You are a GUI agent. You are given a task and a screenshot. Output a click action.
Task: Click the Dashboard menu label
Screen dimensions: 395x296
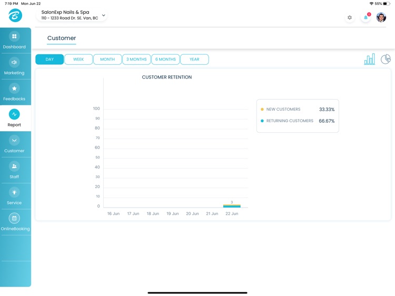pyautogui.click(x=14, y=47)
